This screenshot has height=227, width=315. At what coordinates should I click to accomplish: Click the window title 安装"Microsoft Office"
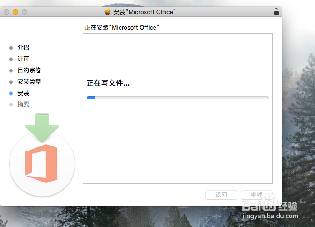tap(145, 12)
